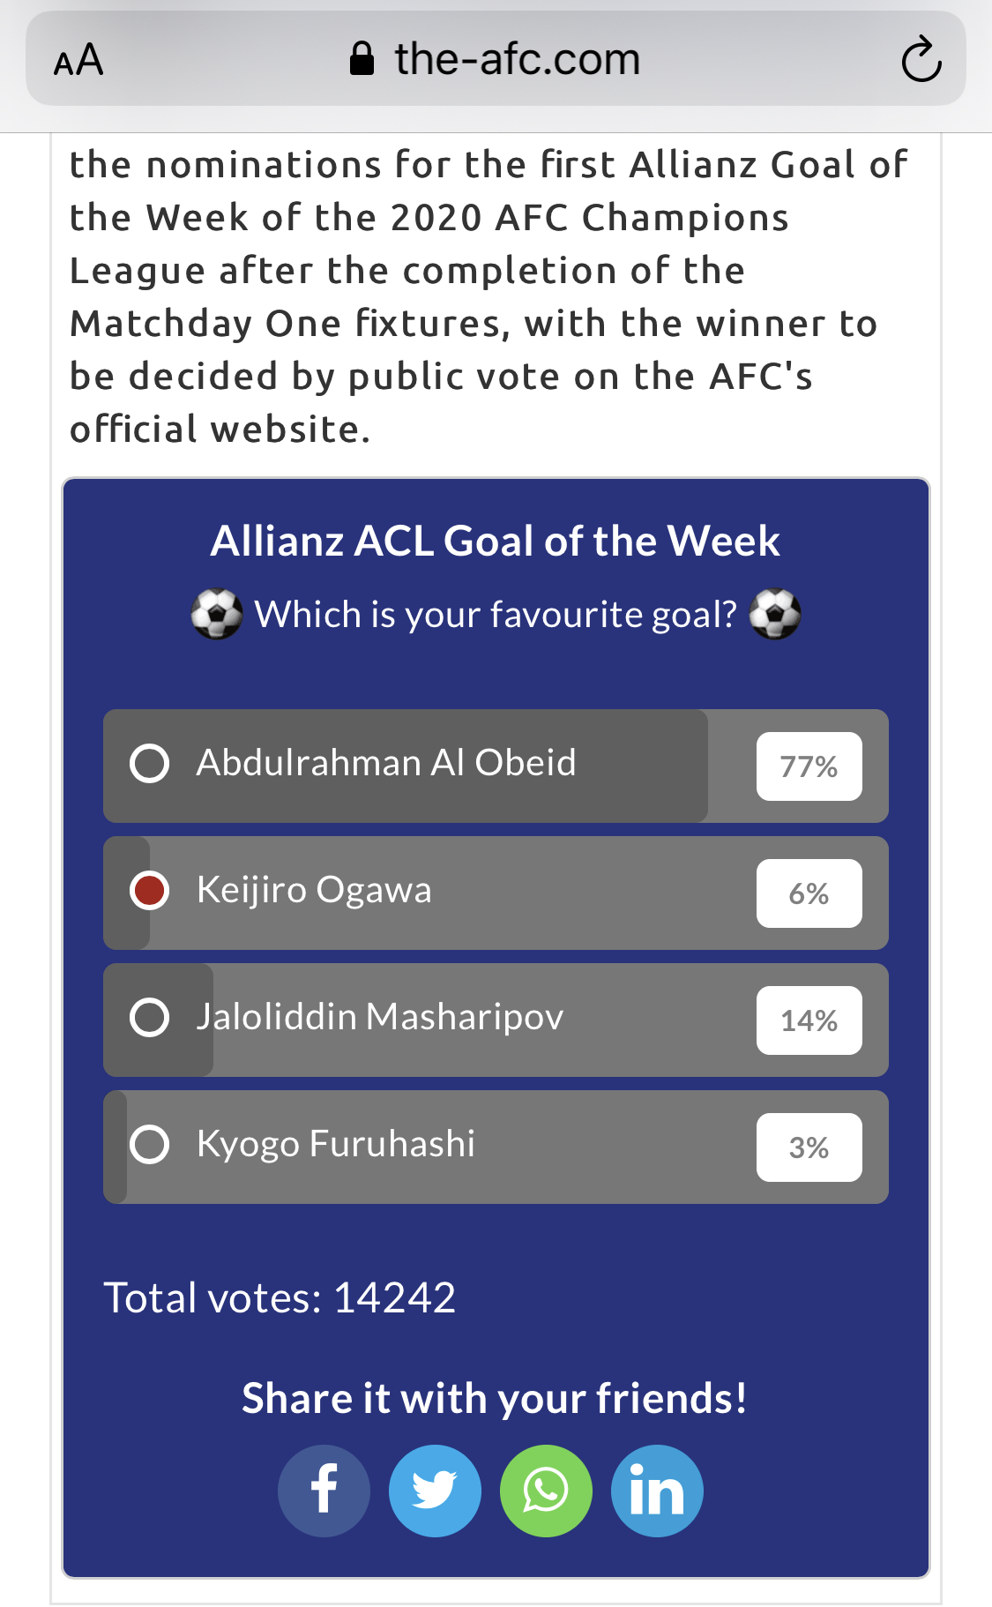Reload the page in Safari

coord(921,60)
